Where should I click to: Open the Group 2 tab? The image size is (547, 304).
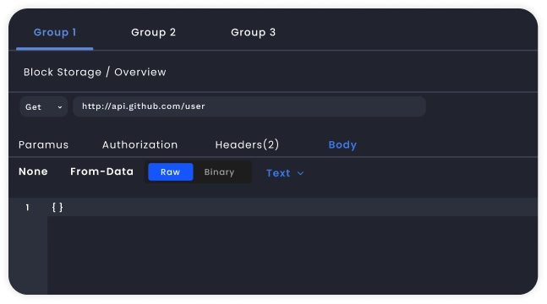pyautogui.click(x=154, y=32)
